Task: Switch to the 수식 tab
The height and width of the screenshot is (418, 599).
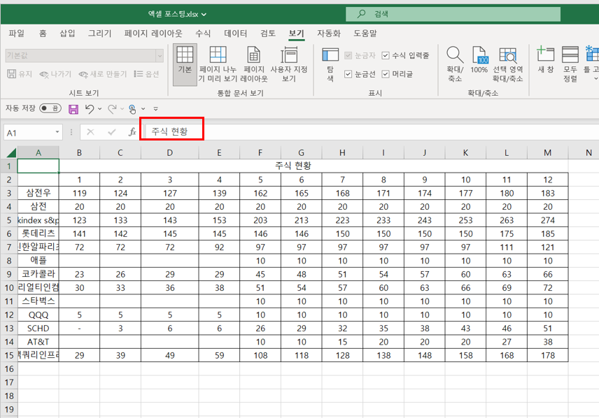Action: (x=203, y=34)
